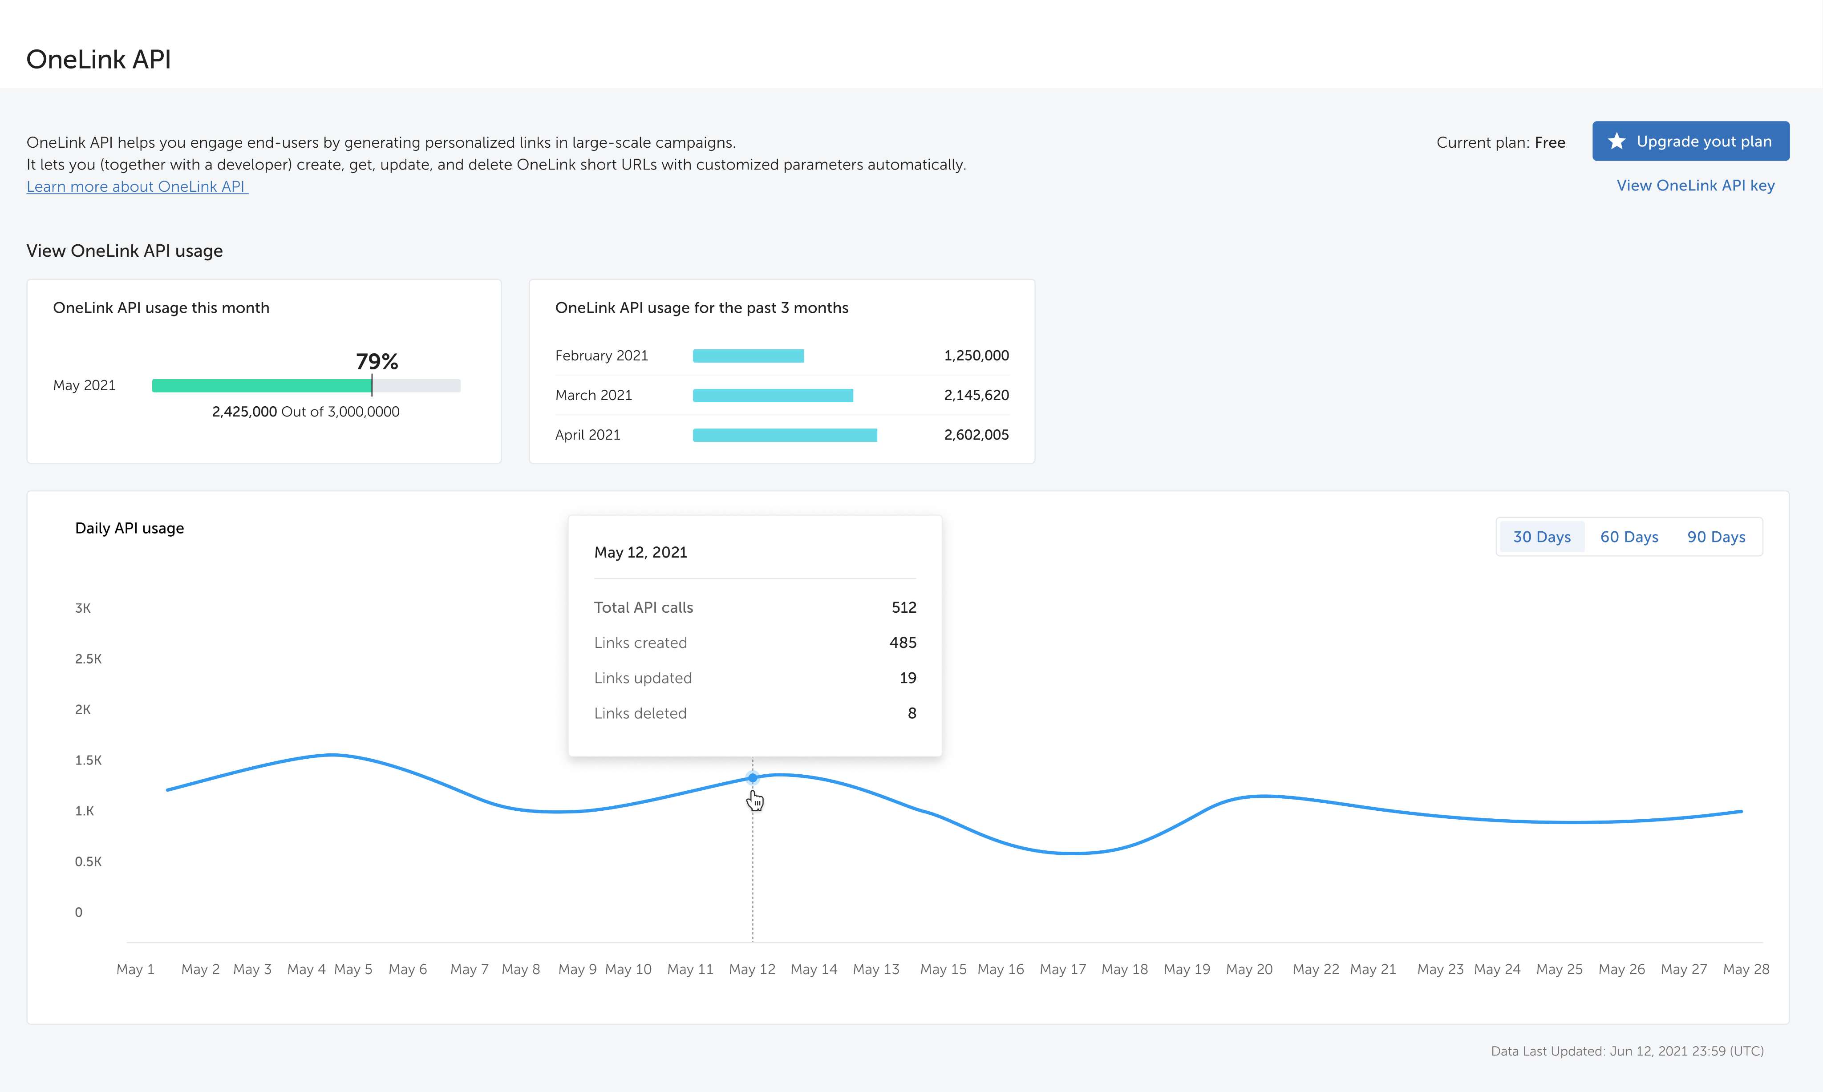Click the April 2021 usage bar

(785, 435)
